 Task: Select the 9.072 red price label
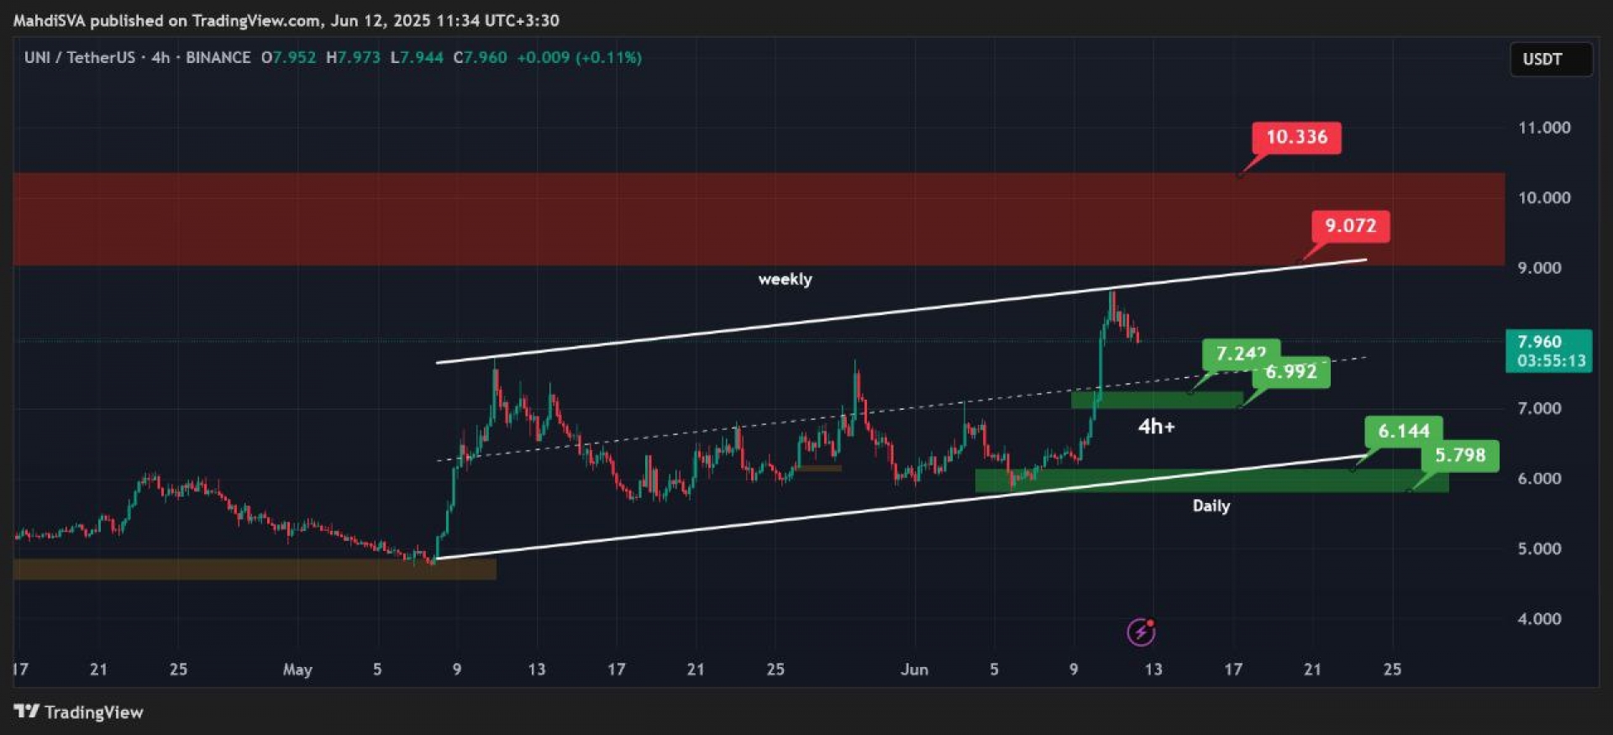1350,226
